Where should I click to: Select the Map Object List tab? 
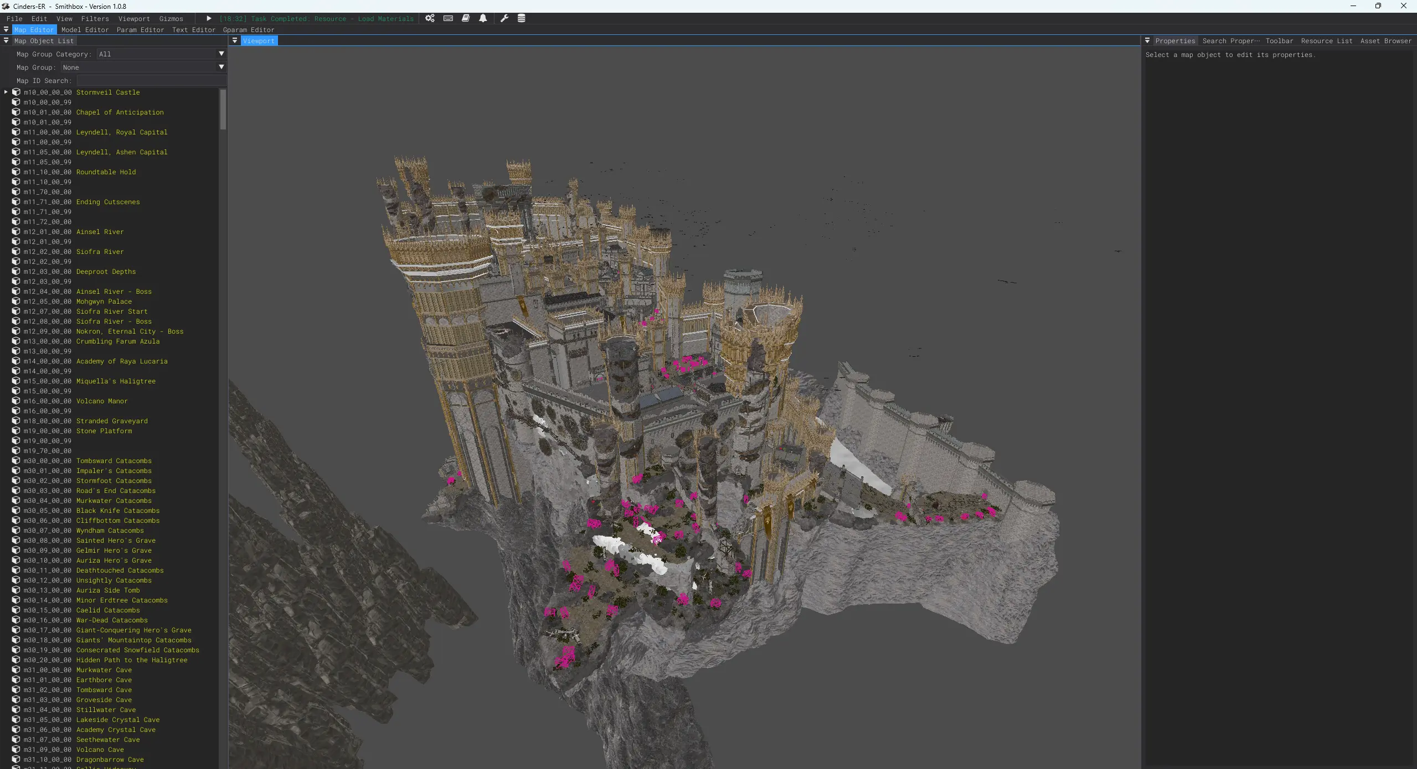click(x=44, y=41)
